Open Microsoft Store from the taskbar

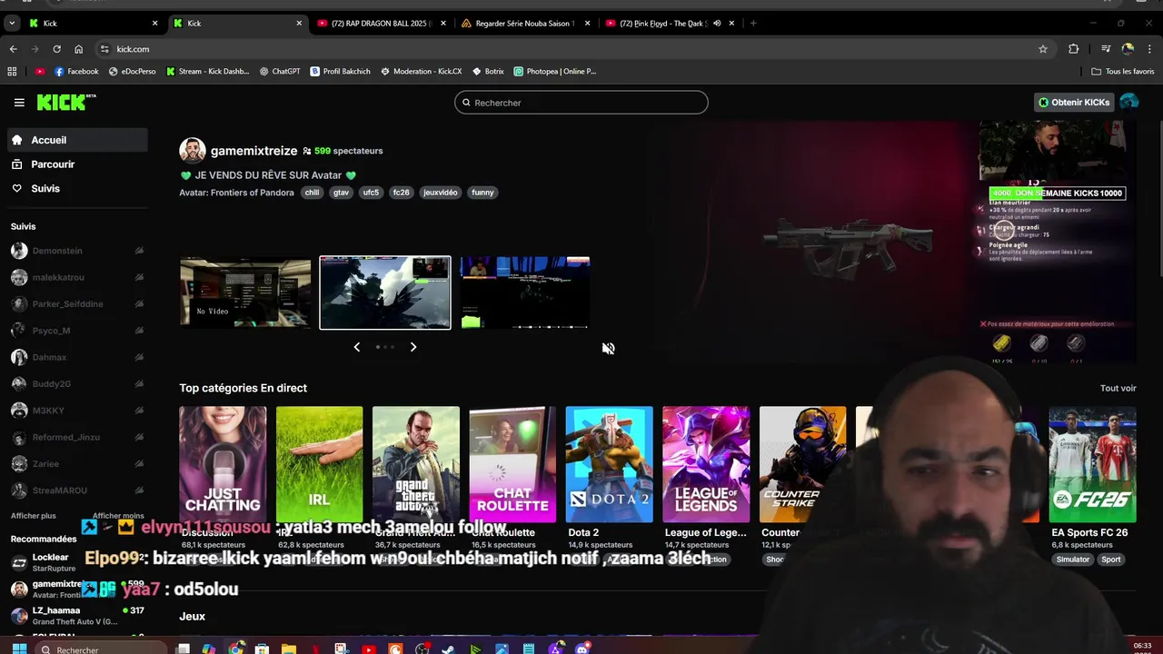(x=262, y=649)
